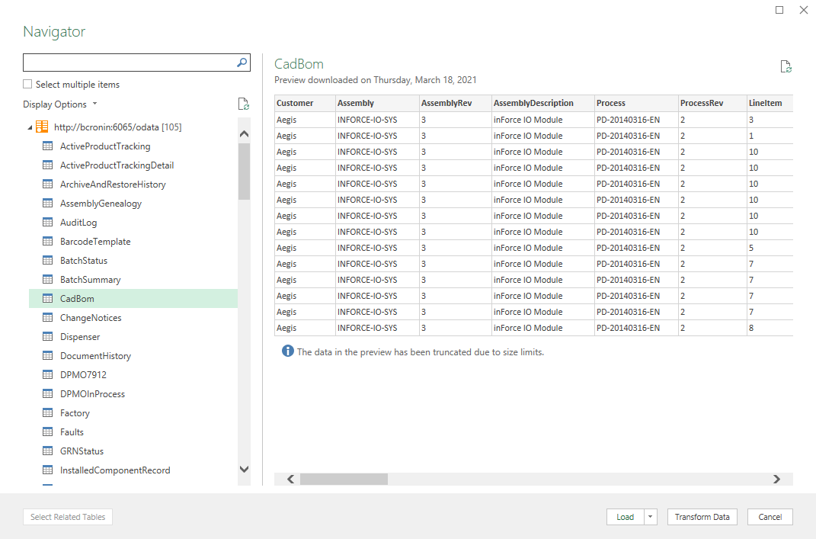The image size is (816, 539).
Task: Click the table icon beside GRNStatus
Action: (x=48, y=451)
